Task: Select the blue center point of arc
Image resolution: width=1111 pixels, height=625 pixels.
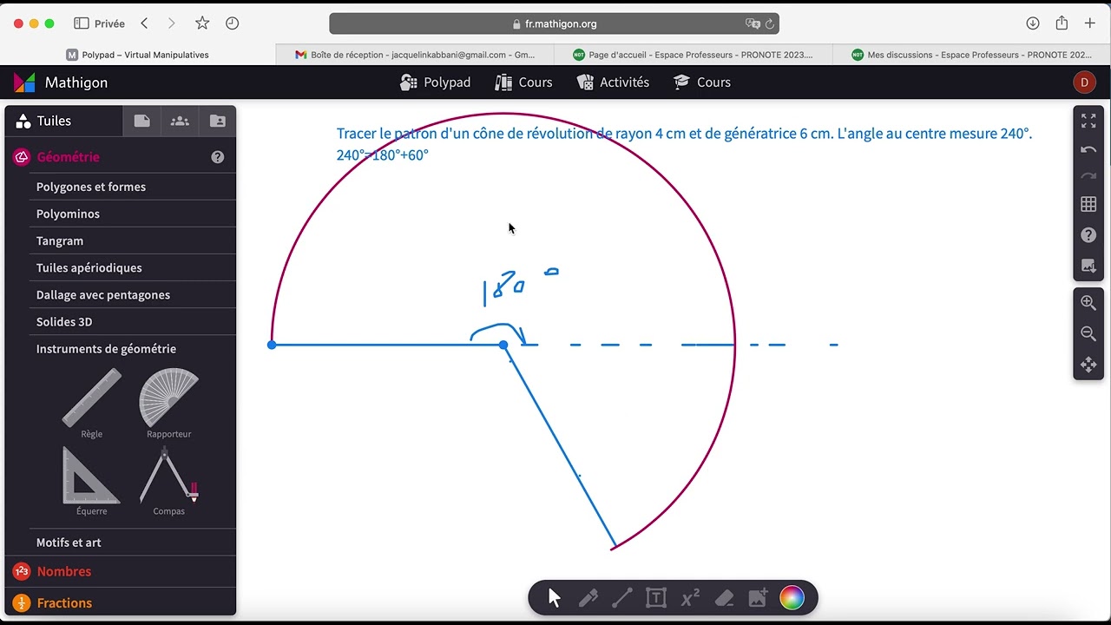Action: click(503, 345)
